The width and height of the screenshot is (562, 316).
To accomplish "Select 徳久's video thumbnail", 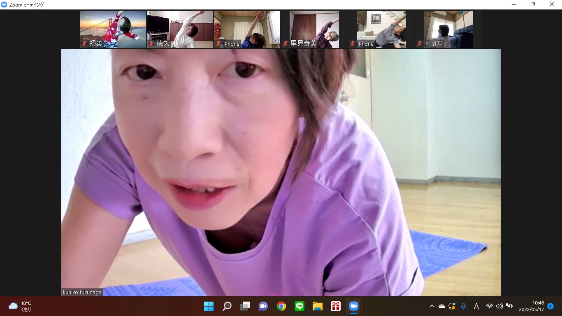I will (180, 29).
